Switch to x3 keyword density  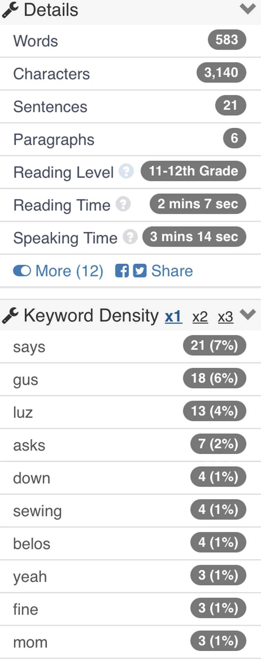point(225,317)
